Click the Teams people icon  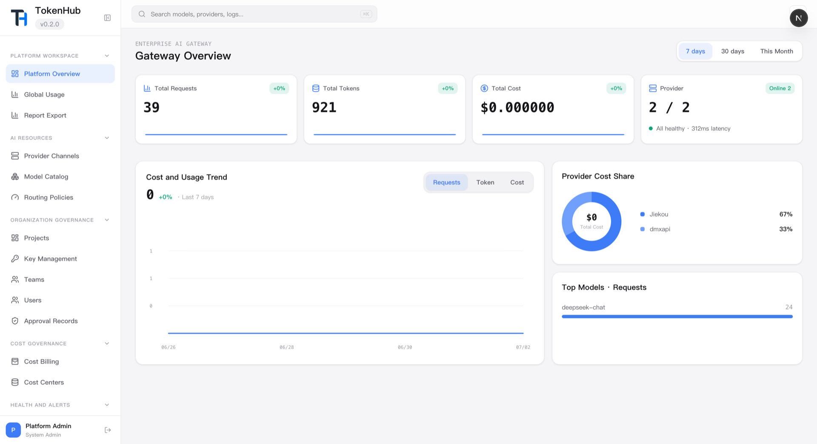coord(15,280)
